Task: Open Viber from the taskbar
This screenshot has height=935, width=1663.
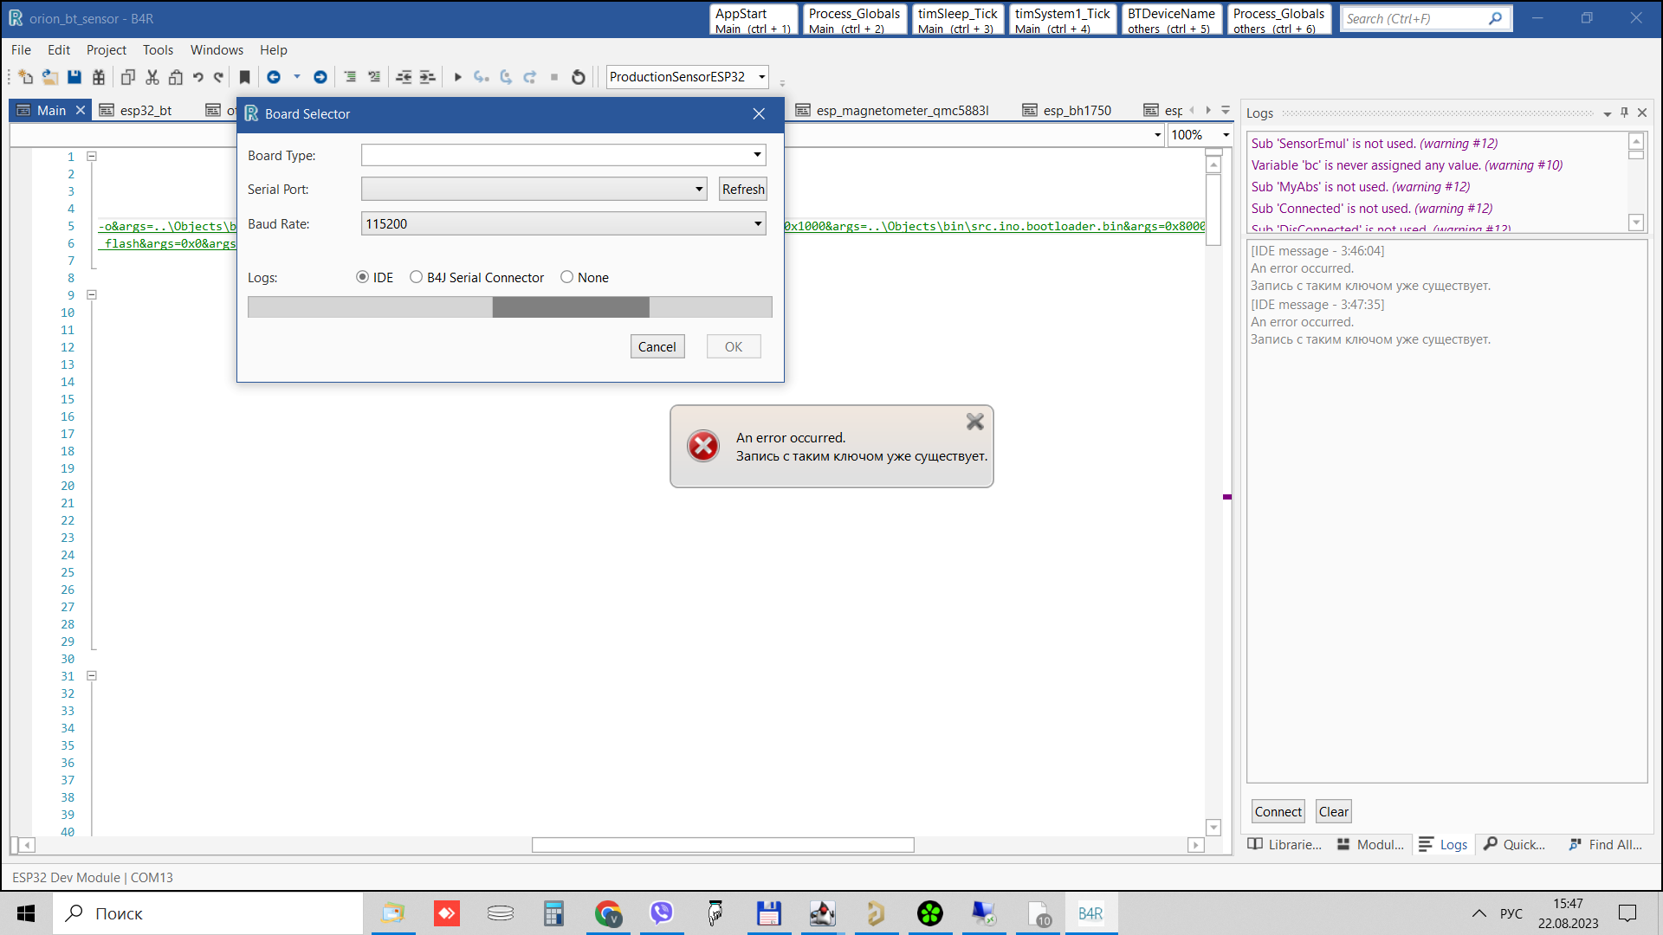Action: (x=662, y=913)
